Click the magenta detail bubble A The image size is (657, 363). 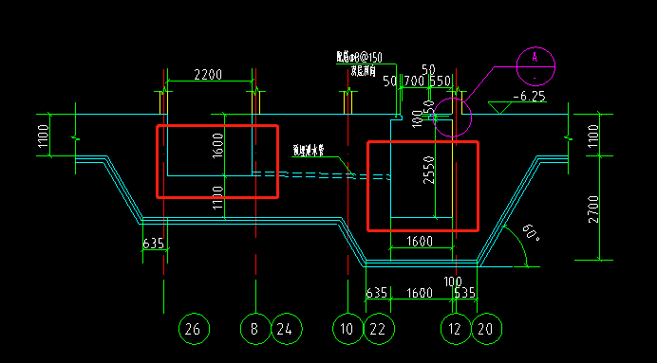pyautogui.click(x=535, y=66)
